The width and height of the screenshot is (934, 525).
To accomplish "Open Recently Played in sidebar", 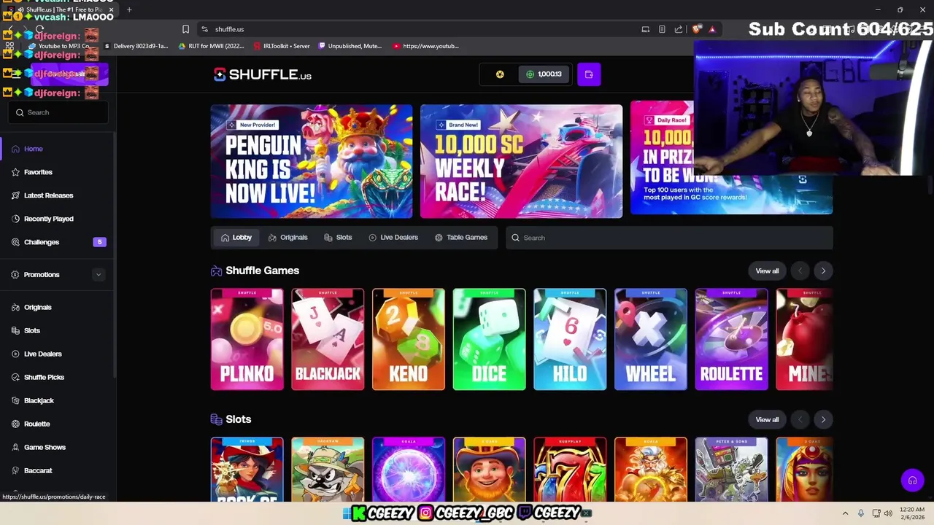I will point(58,219).
